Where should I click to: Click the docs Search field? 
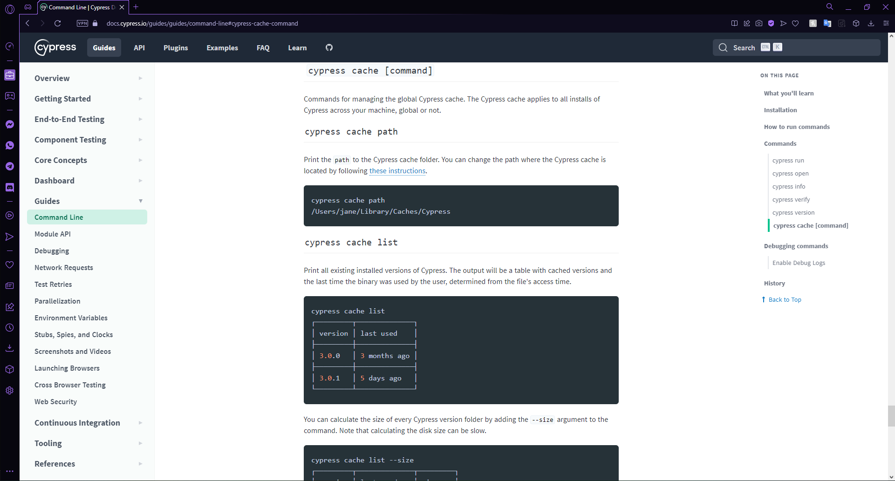point(796,47)
